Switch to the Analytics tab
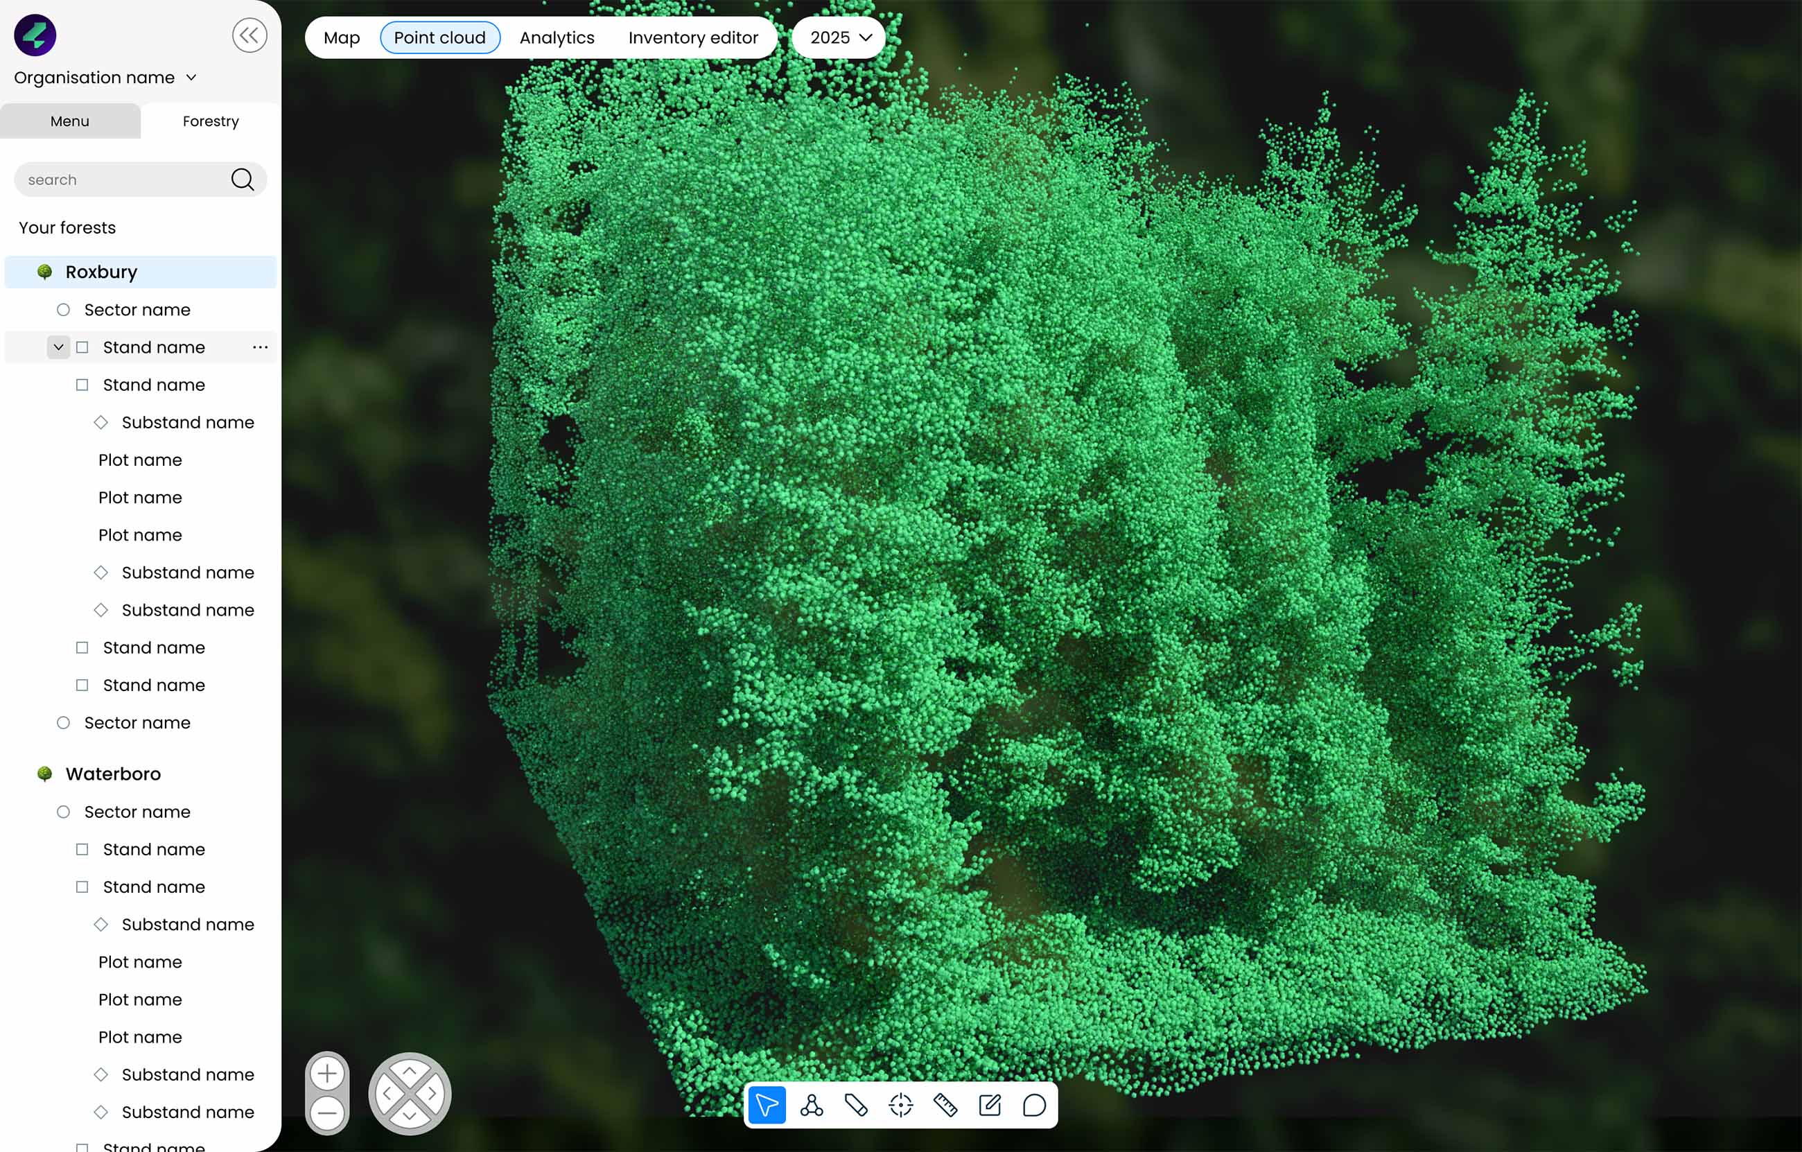The image size is (1802, 1152). tap(557, 37)
